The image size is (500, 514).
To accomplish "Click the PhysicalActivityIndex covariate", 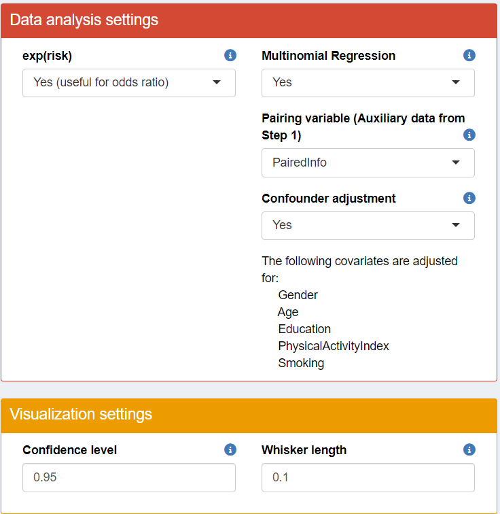I will click(334, 346).
